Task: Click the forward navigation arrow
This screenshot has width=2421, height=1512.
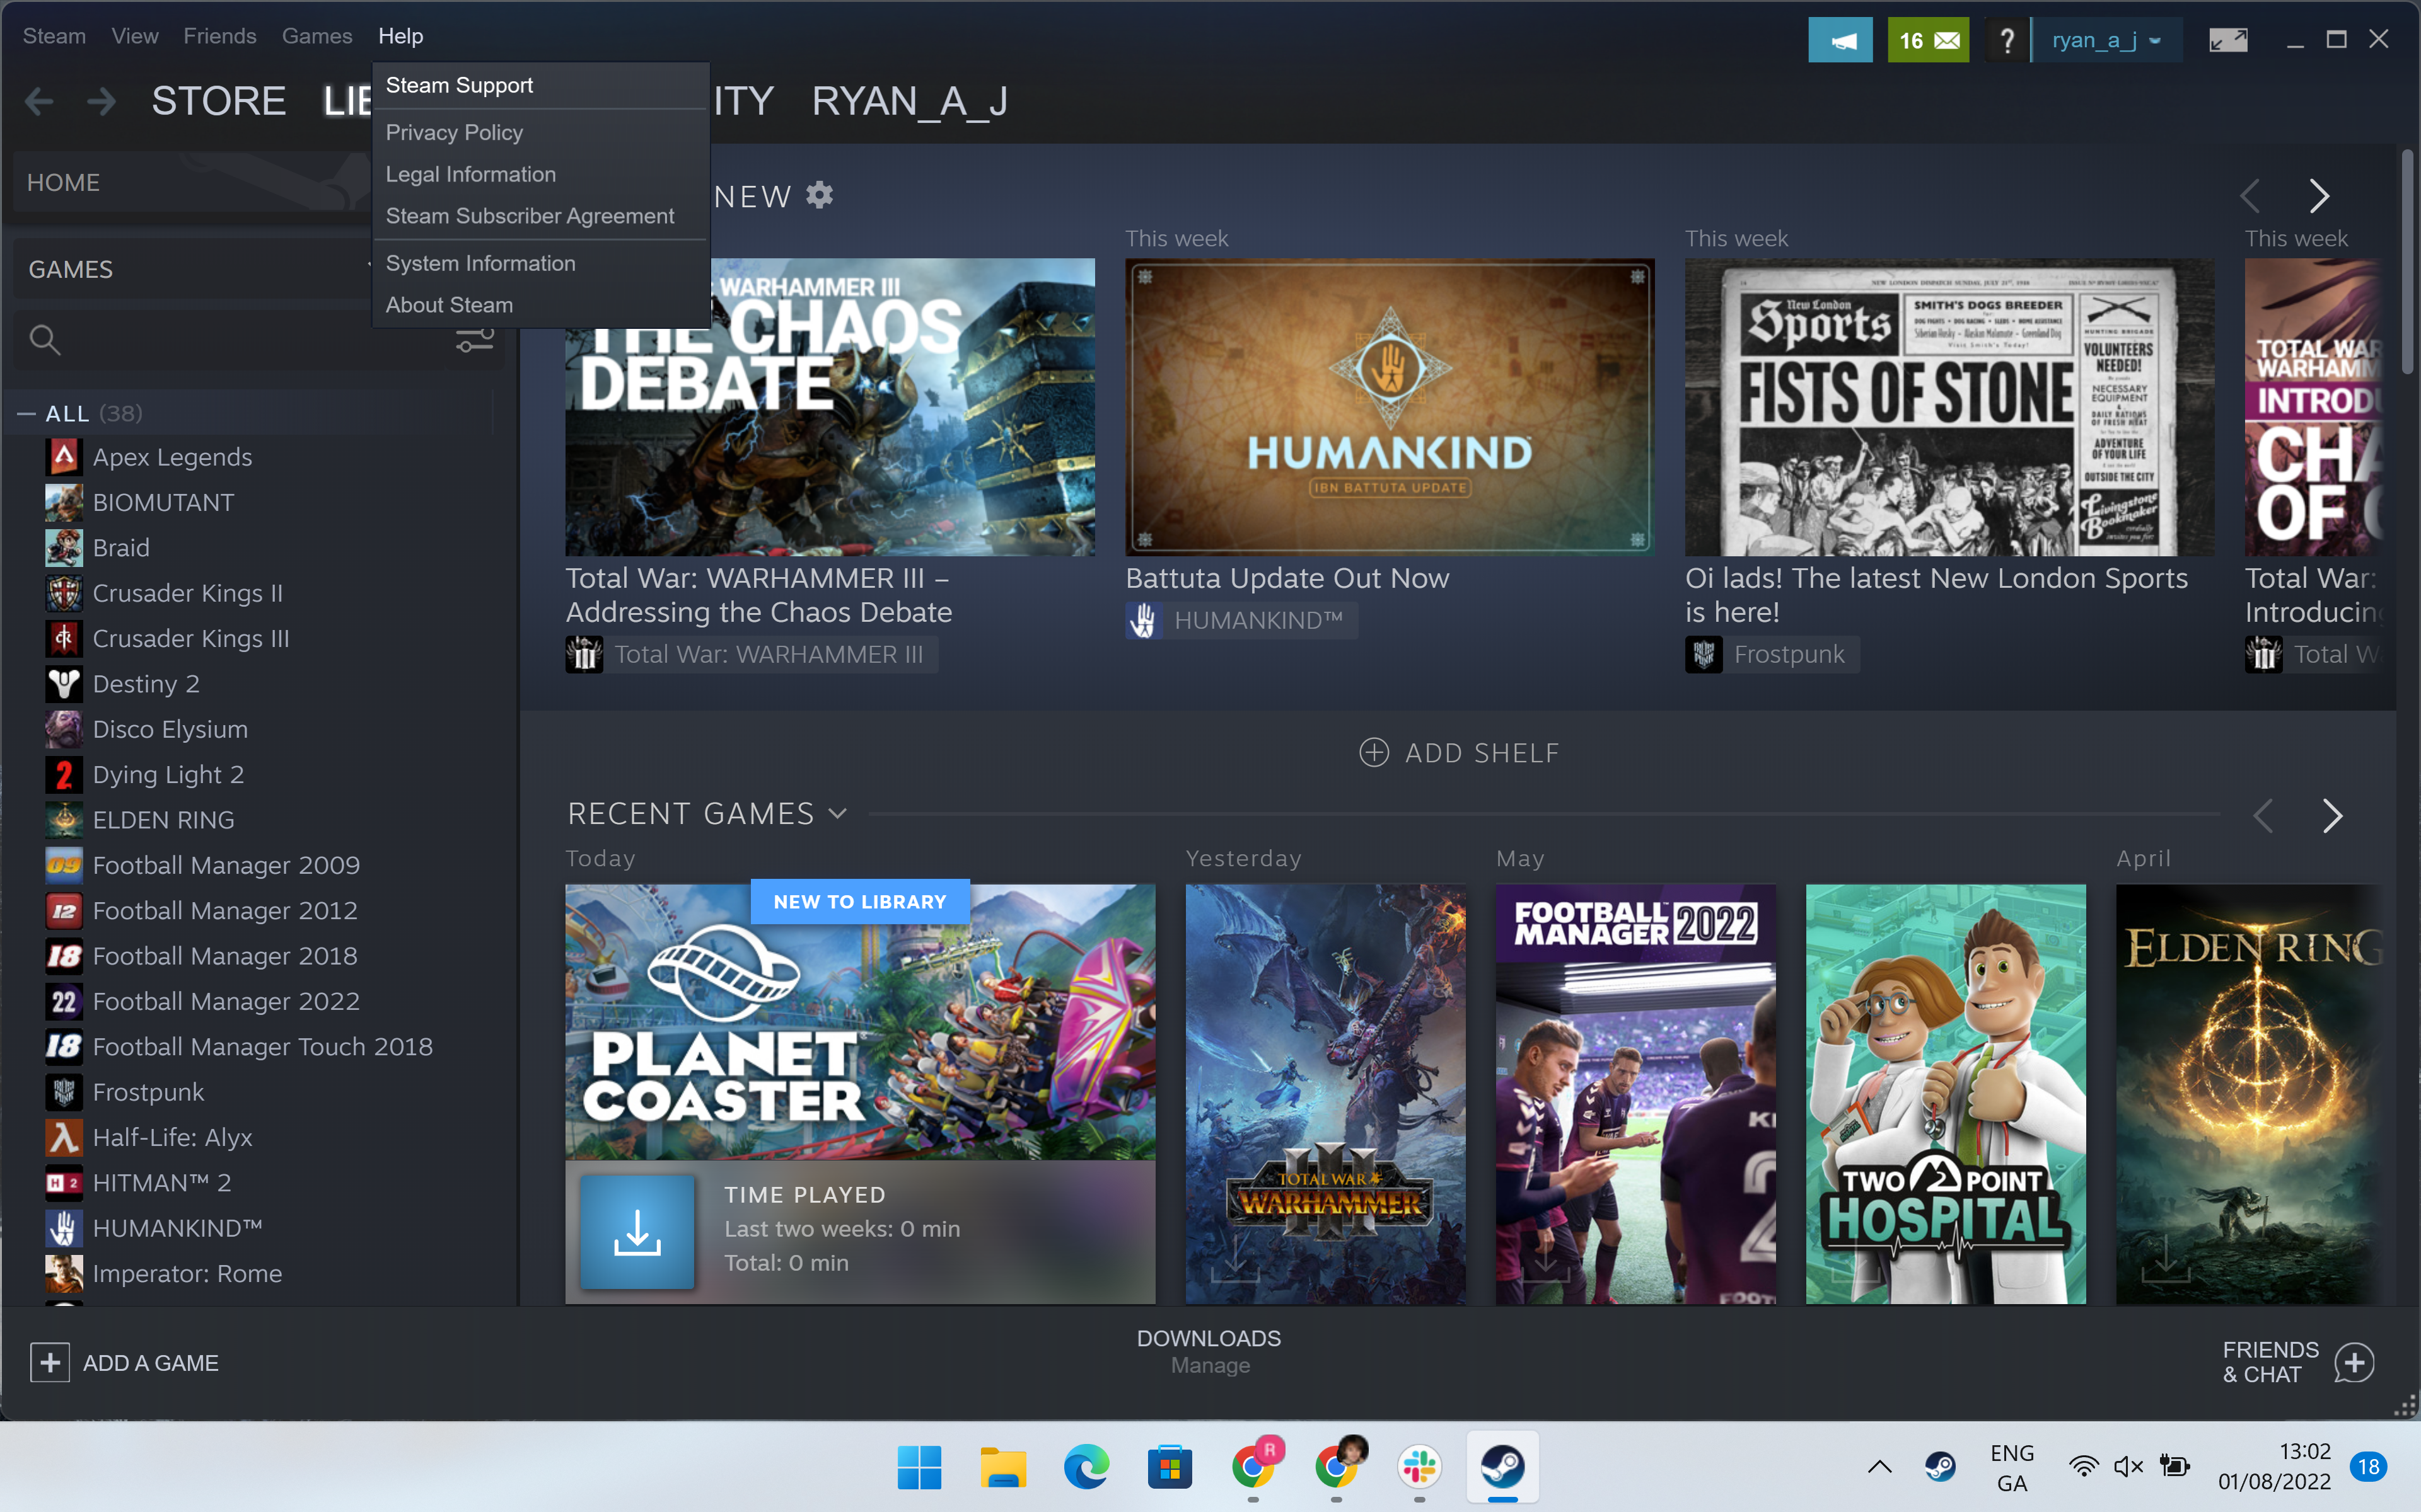Action: (x=101, y=101)
